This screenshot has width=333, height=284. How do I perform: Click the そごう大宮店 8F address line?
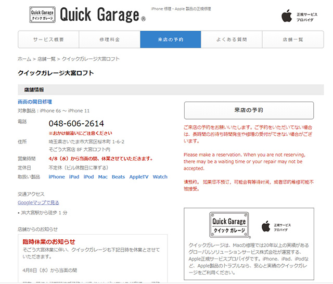(x=80, y=149)
